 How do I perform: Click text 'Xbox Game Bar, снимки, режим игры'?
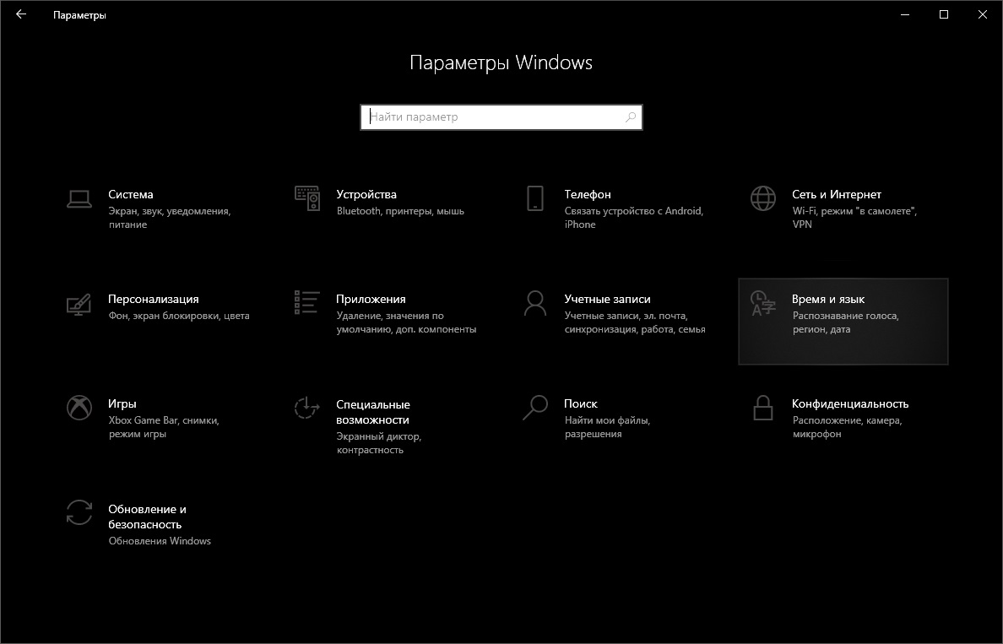[164, 427]
